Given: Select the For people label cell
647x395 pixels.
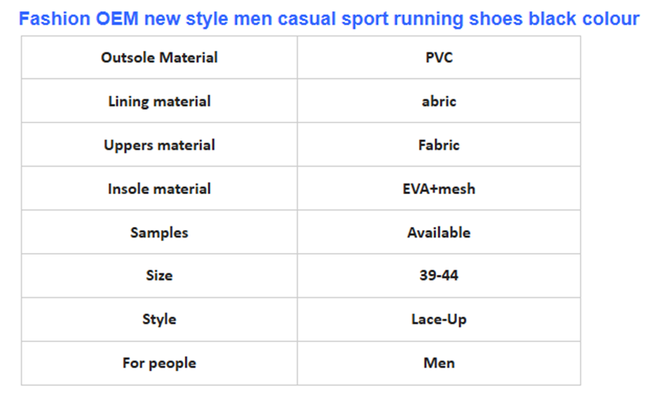Looking at the screenshot, I should tap(159, 364).
